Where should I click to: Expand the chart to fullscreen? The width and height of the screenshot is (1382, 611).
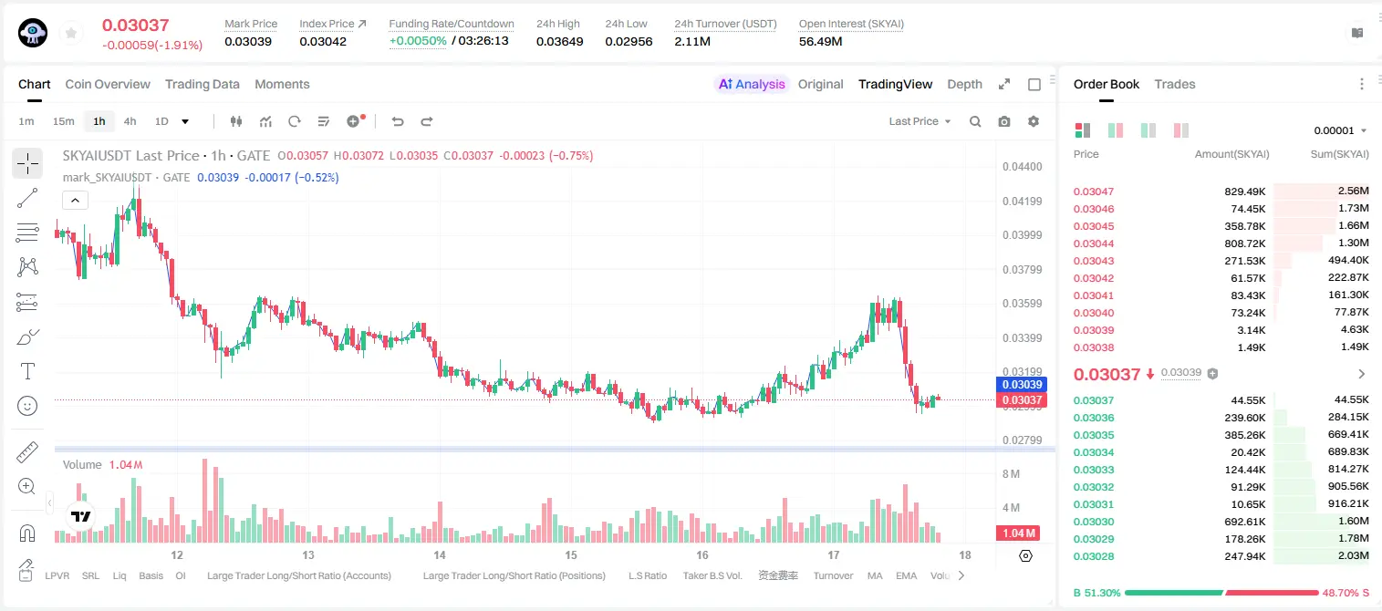tap(1004, 84)
